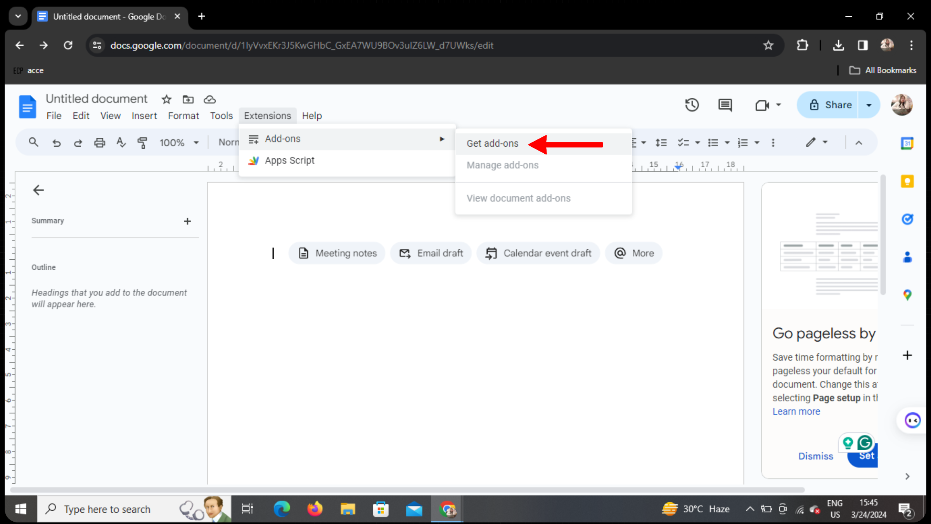Image resolution: width=931 pixels, height=524 pixels.
Task: Collapse the toolbar with the up chevron
Action: coord(859,143)
